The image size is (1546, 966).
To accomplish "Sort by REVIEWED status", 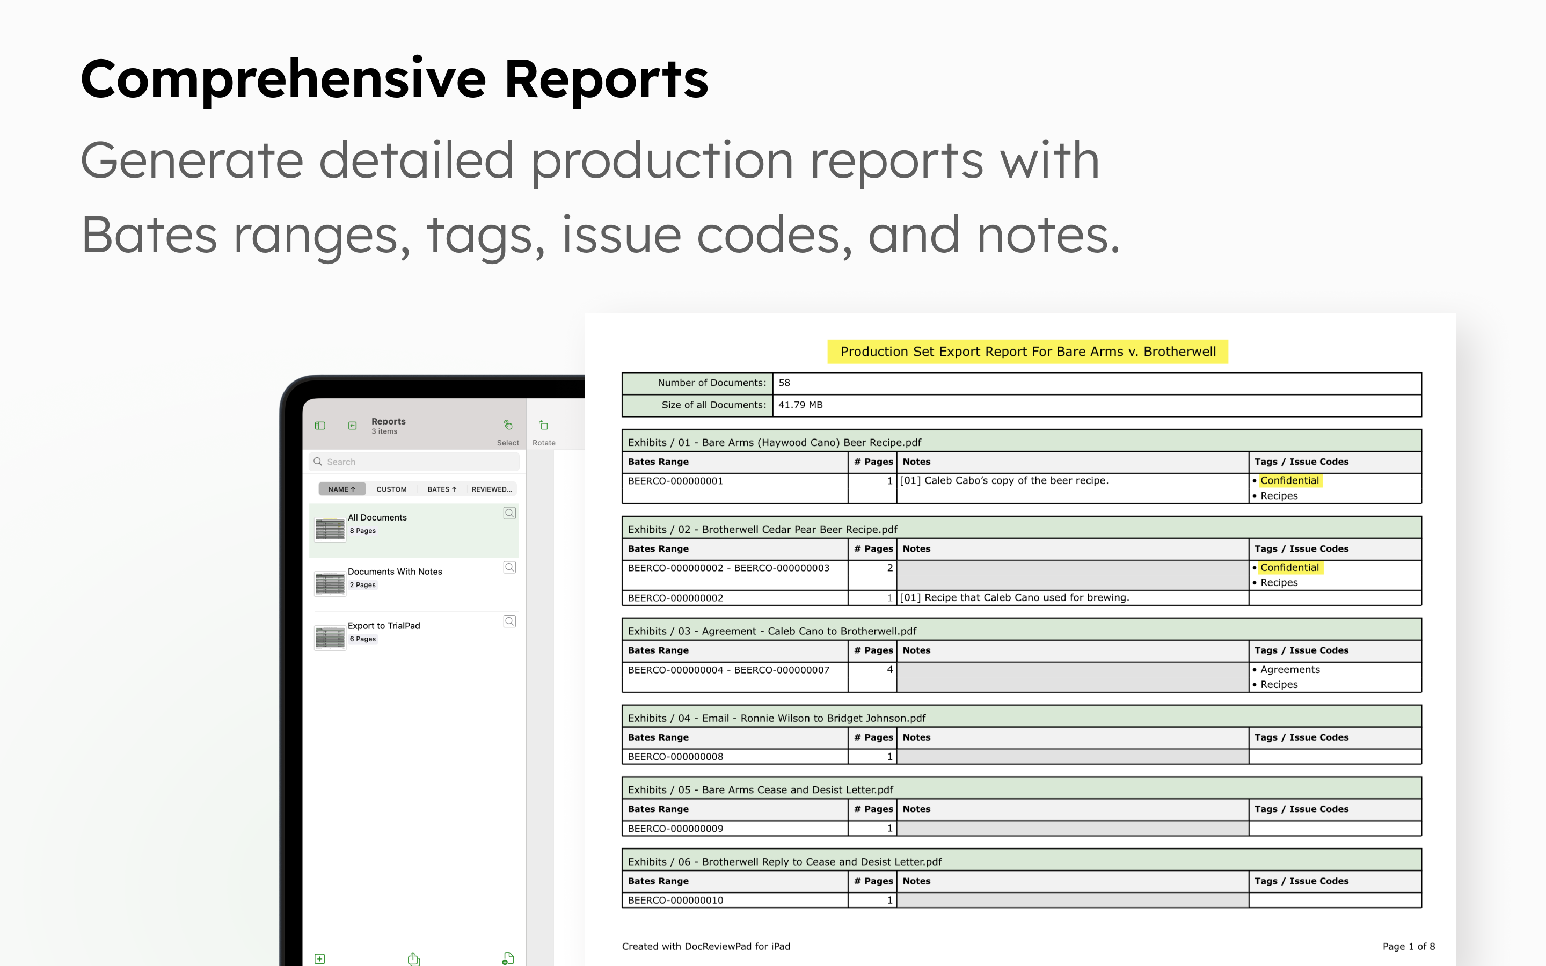I will (491, 489).
